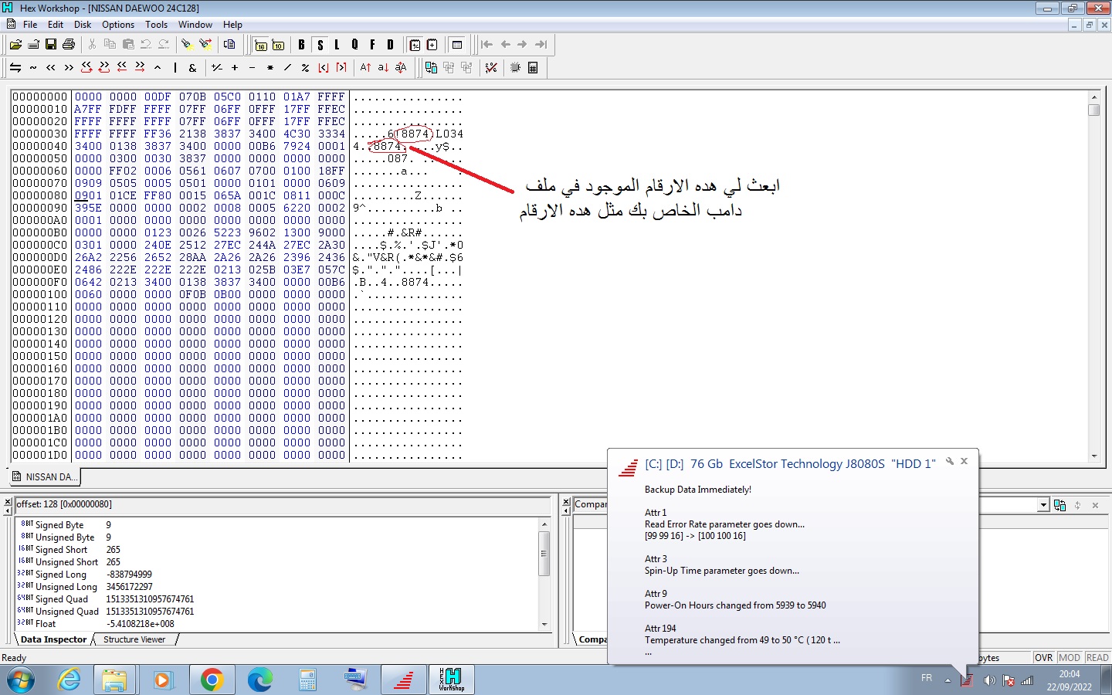
Task: Click the Compare panel files icon
Action: pos(1059,505)
